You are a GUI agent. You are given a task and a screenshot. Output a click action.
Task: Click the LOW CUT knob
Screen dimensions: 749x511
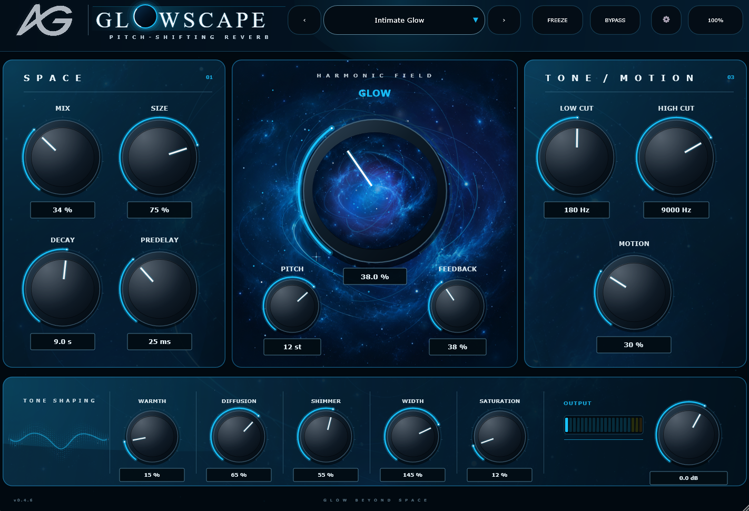point(576,157)
